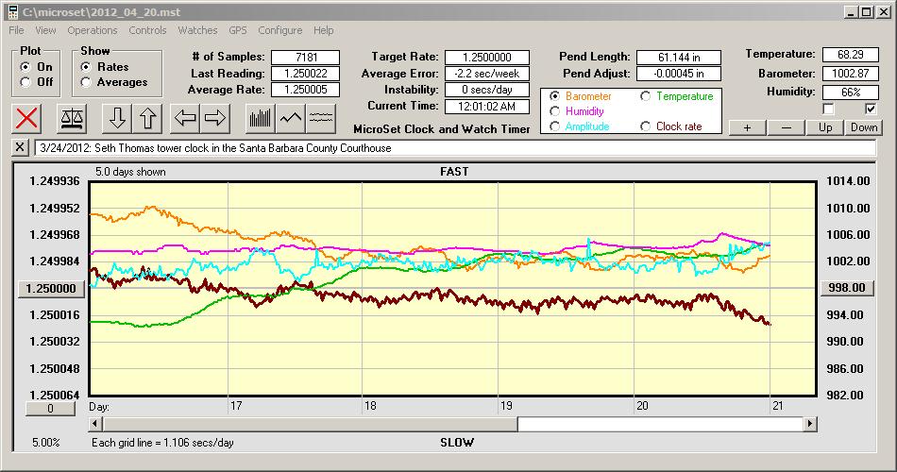Select Plot On radio button
Viewport: 897px width, 472px height.
click(25, 67)
